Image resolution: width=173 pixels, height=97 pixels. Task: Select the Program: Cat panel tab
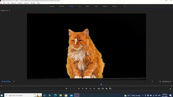click(4, 11)
